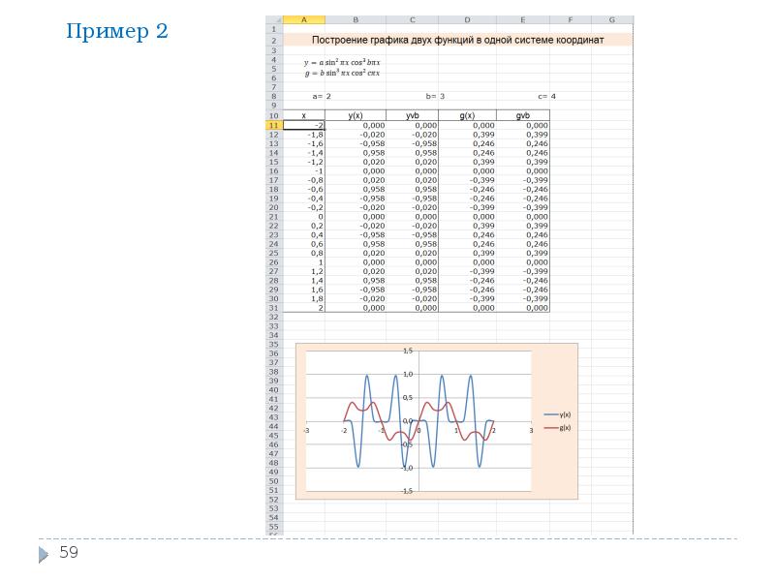775x581 pixels.
Task: Select the table header cell labeled x
Action: point(303,115)
